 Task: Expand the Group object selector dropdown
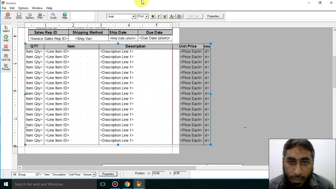click(94, 174)
